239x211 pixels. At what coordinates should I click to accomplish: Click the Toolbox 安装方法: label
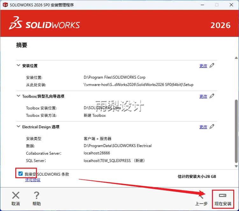tap(41, 116)
